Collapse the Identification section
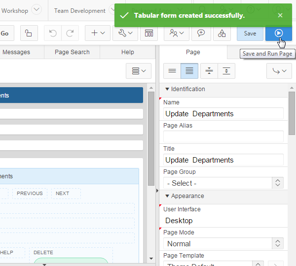The height and width of the screenshot is (266, 296). [x=167, y=89]
